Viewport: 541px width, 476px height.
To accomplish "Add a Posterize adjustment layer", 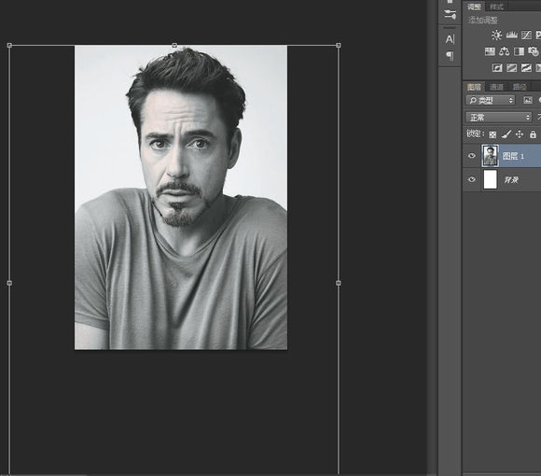I will pos(512,68).
